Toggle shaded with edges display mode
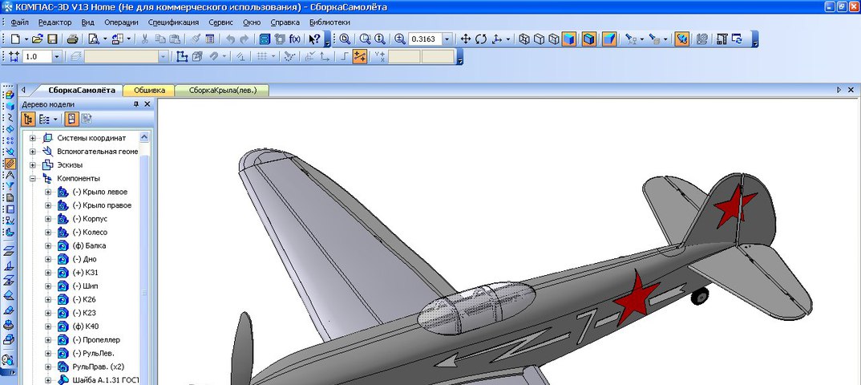This screenshot has height=385, width=861. point(589,39)
